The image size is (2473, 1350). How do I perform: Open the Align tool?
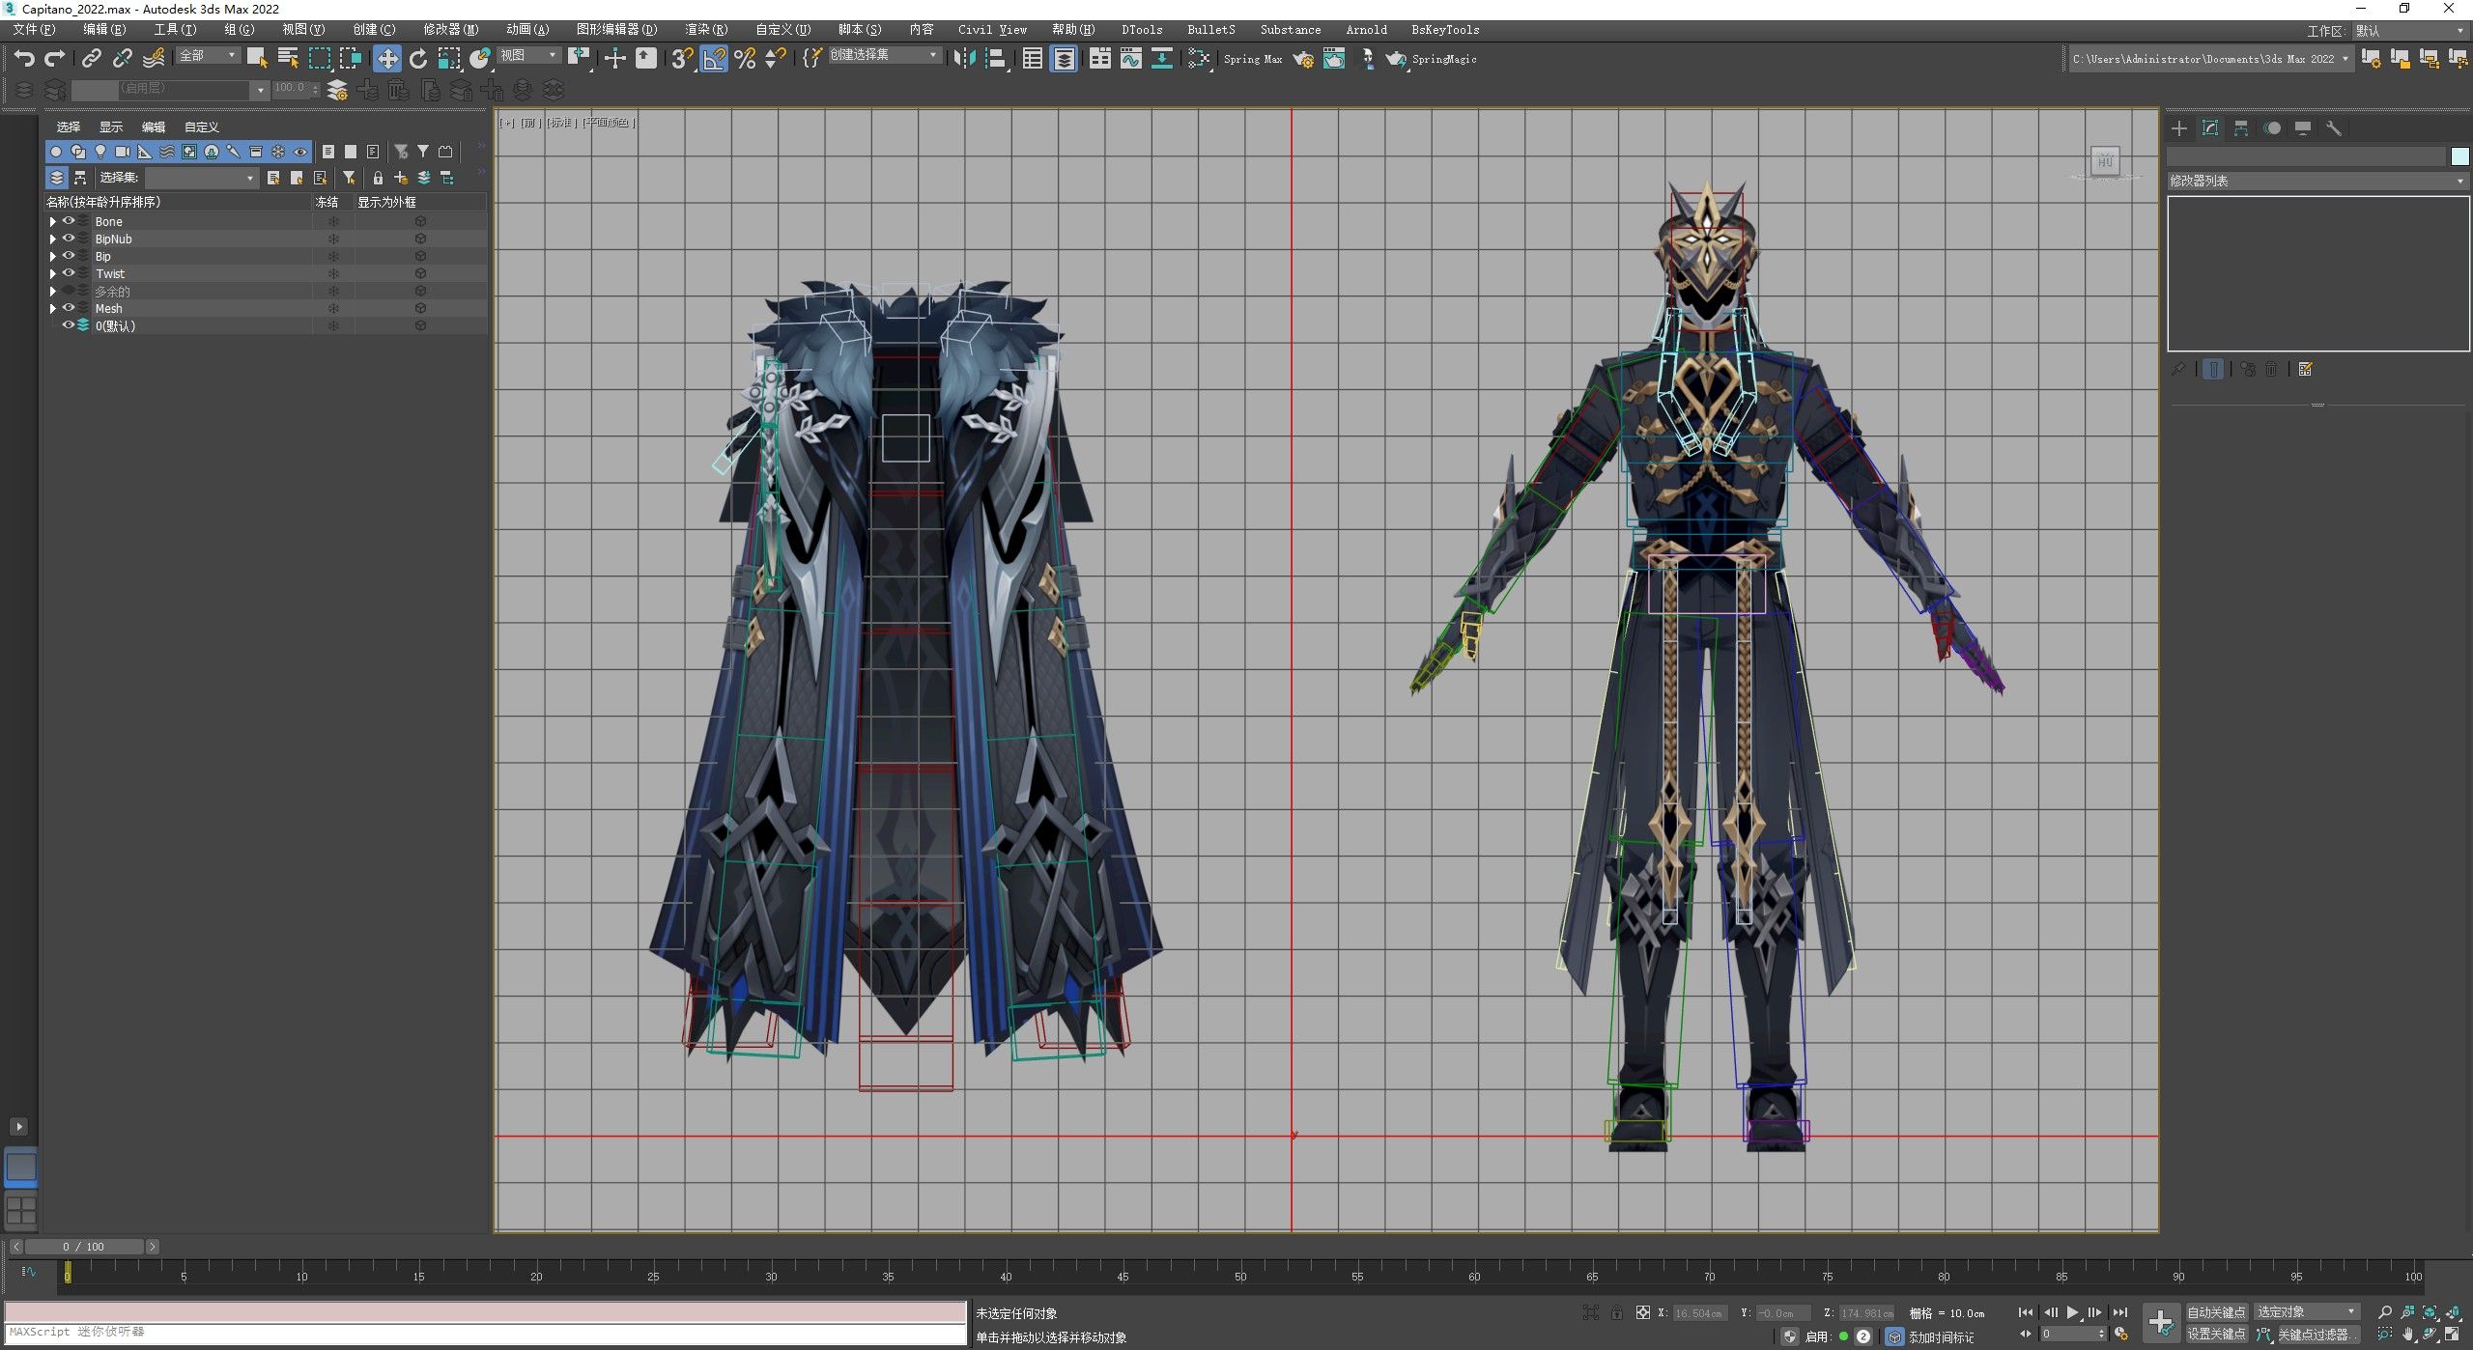(x=996, y=59)
